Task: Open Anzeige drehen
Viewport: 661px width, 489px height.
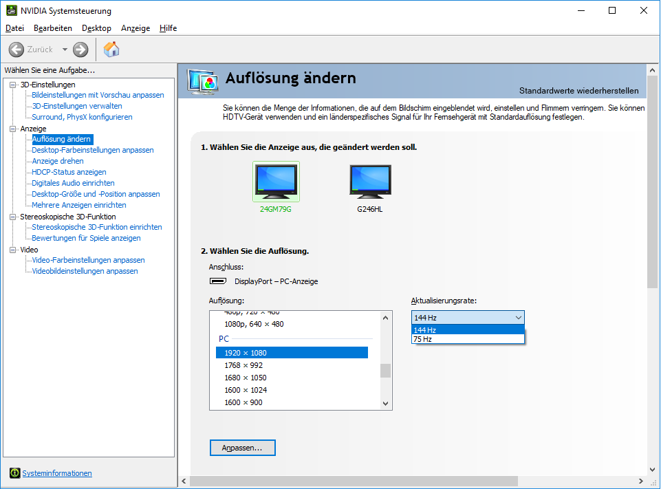Action: 58,161
